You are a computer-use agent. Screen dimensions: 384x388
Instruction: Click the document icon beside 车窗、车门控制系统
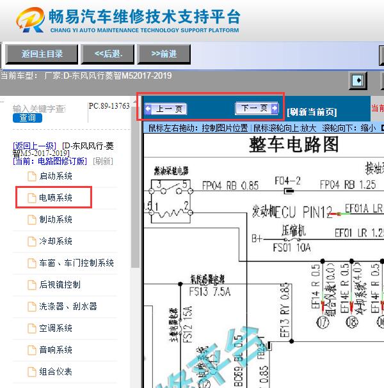point(32,263)
